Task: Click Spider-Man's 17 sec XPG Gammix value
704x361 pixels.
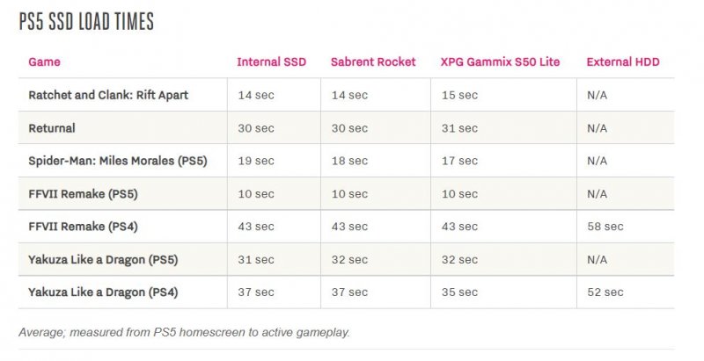Action: pos(459,161)
